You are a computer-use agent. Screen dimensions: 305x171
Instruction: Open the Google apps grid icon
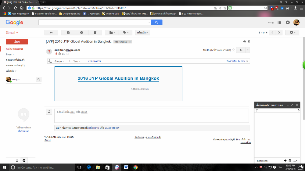click(279, 23)
